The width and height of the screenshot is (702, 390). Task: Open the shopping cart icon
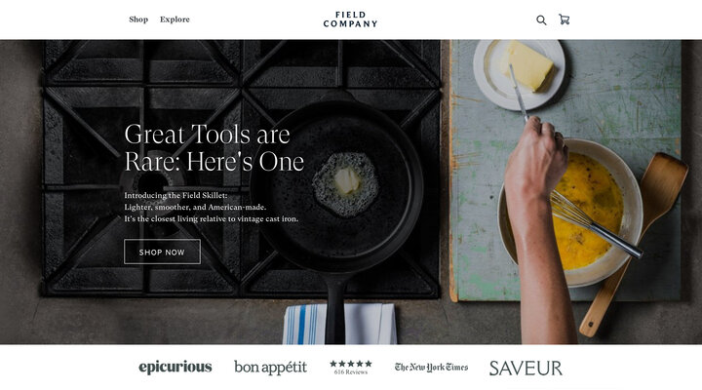(x=565, y=19)
